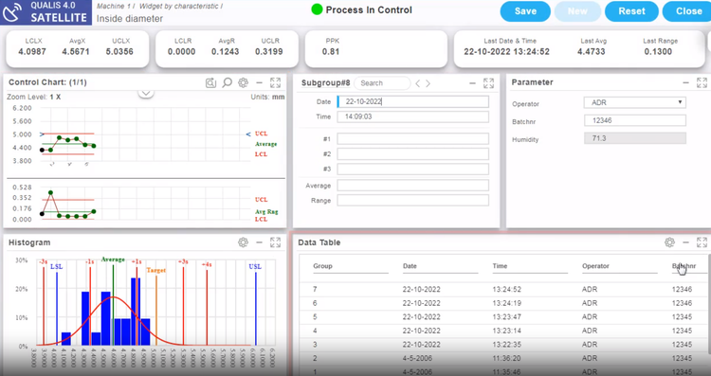Click the Range field in Subgroup panel
711x376 pixels.
(413, 200)
